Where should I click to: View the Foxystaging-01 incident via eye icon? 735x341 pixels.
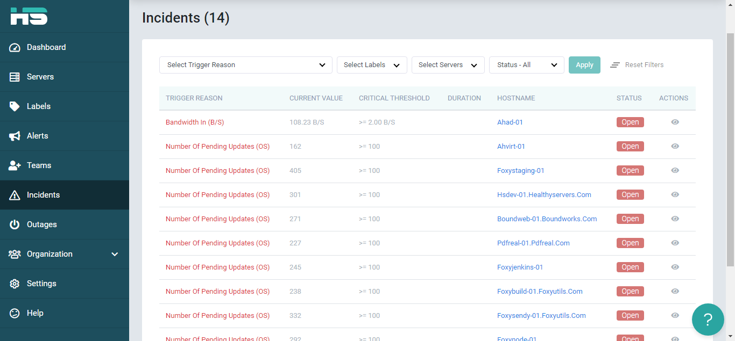click(675, 171)
